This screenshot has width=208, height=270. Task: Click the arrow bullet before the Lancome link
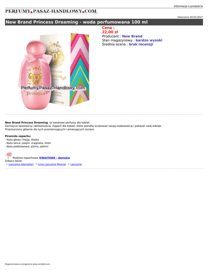tap(69, 164)
